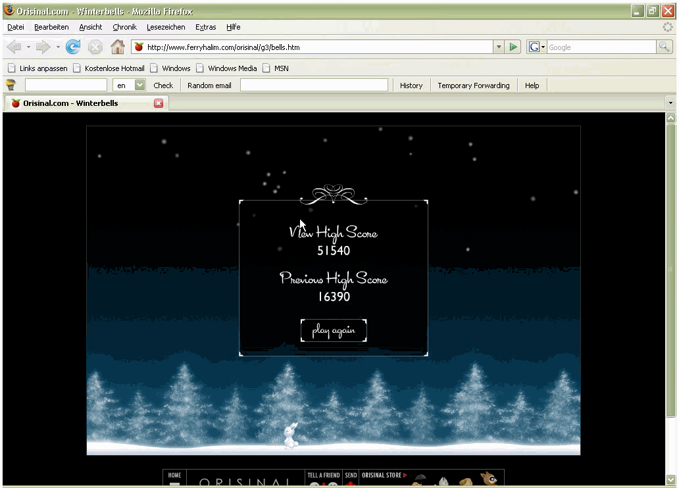Screen dimensions: 679x488
Task: Click the field right of Random email
Action: coord(314,85)
